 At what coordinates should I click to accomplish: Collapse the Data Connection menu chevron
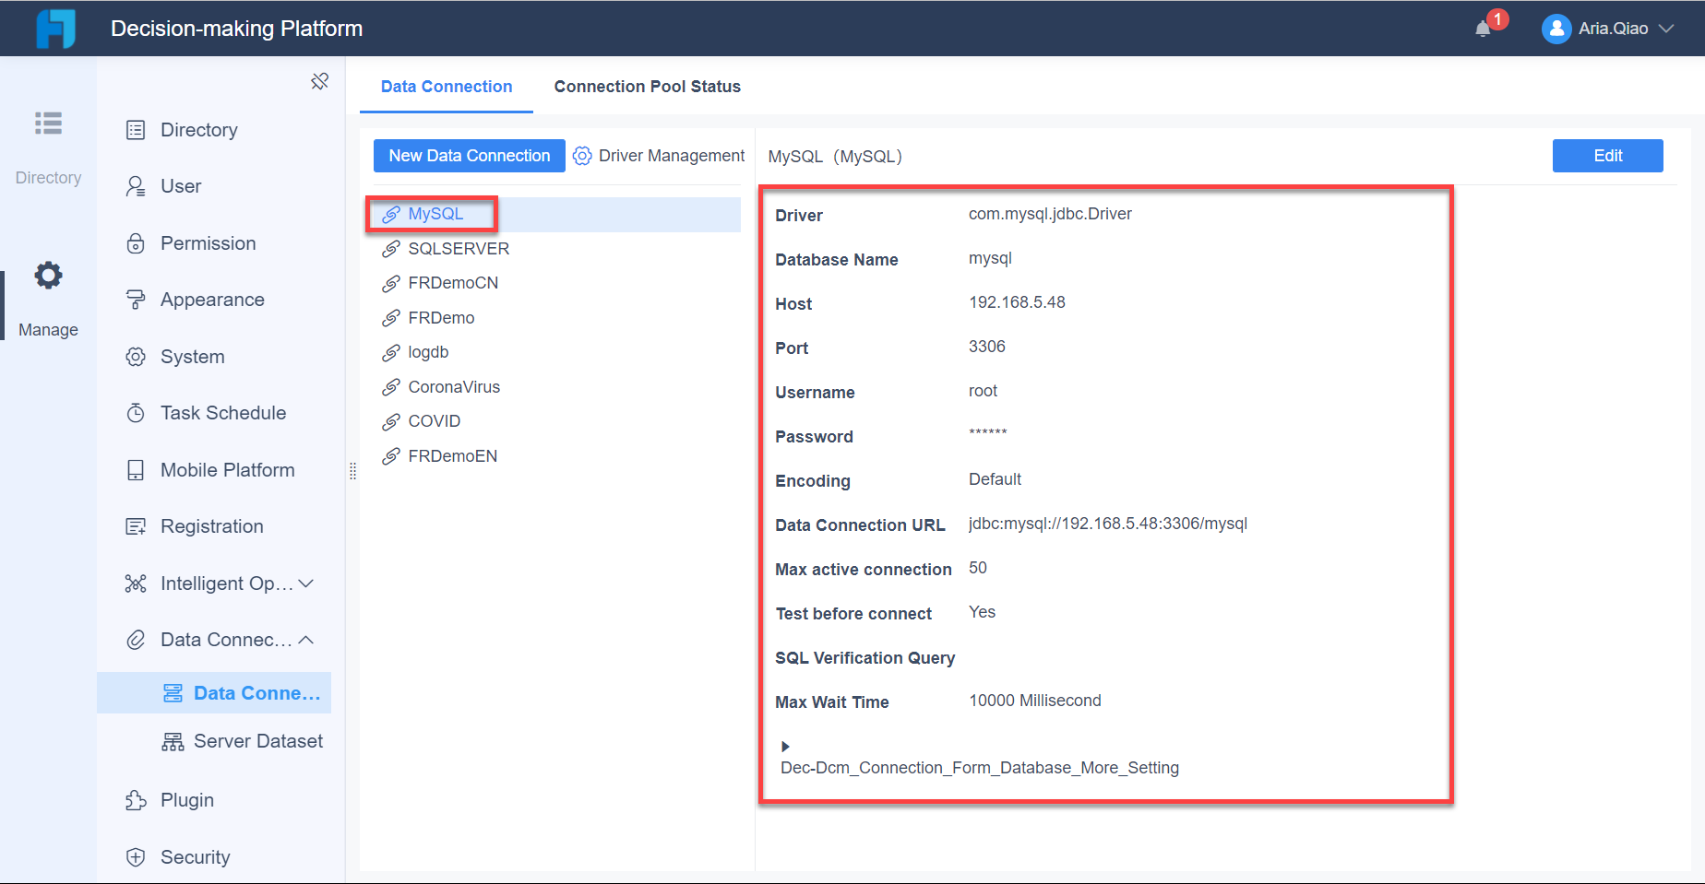pyautogui.click(x=306, y=640)
